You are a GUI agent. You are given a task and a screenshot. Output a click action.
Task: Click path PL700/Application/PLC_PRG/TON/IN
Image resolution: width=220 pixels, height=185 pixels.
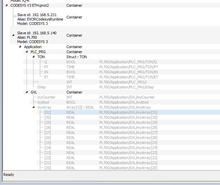(x=128, y=72)
